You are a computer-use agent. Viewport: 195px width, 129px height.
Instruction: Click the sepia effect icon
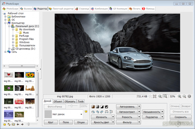[93, 107]
